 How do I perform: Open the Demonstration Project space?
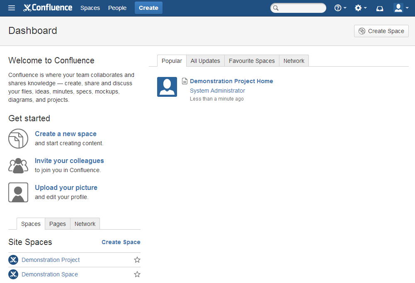(51, 260)
